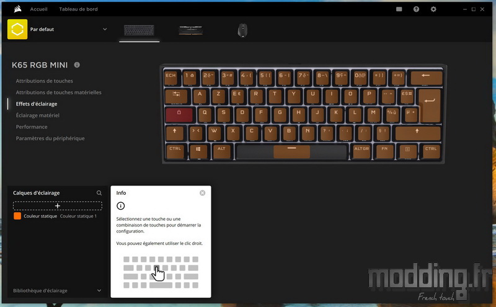Image resolution: width=496 pixels, height=307 pixels.
Task: Select the A key on keyboard
Action: coord(200,96)
